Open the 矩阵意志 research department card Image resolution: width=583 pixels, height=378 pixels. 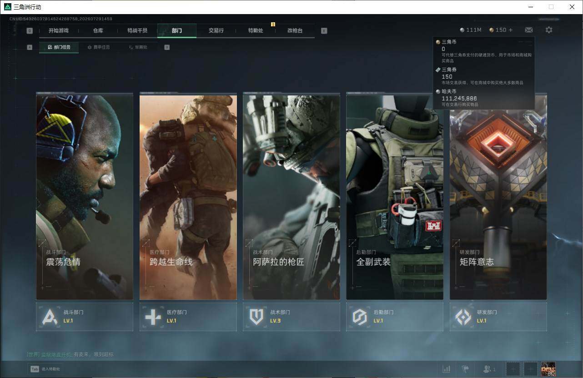[498, 196]
